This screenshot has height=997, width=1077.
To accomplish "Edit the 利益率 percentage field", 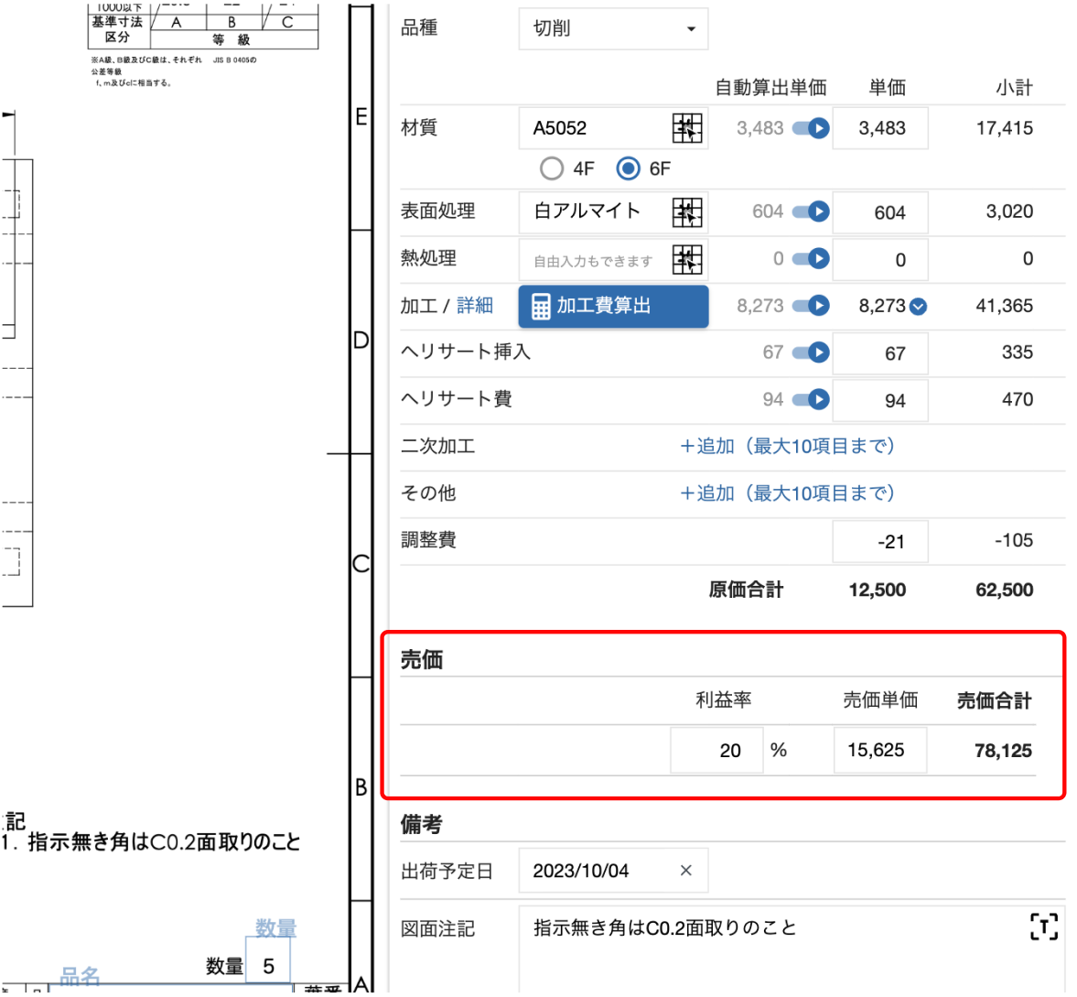I will coord(716,750).
